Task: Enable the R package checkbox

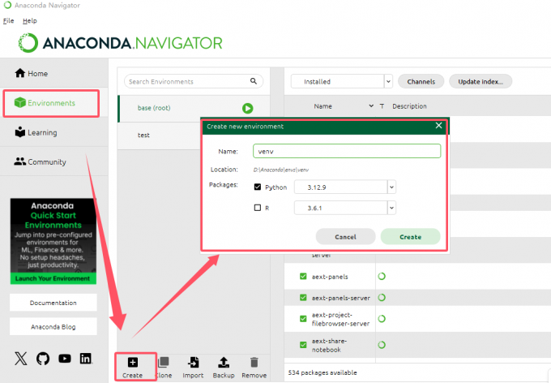Action: [258, 208]
